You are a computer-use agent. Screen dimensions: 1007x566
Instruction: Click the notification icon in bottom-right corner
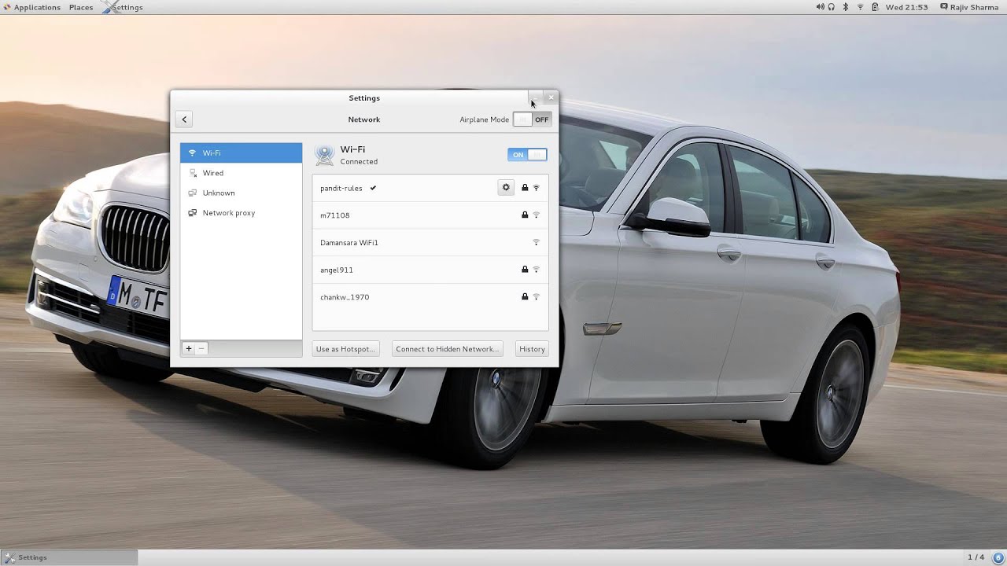[998, 557]
